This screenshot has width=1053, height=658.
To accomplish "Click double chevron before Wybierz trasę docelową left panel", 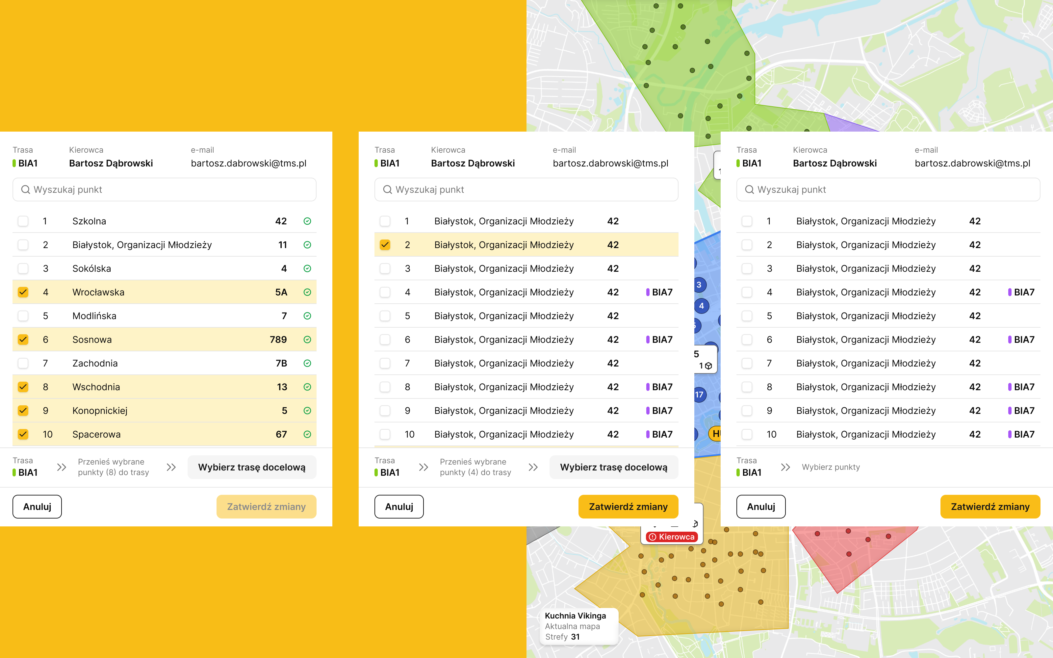I will [171, 468].
